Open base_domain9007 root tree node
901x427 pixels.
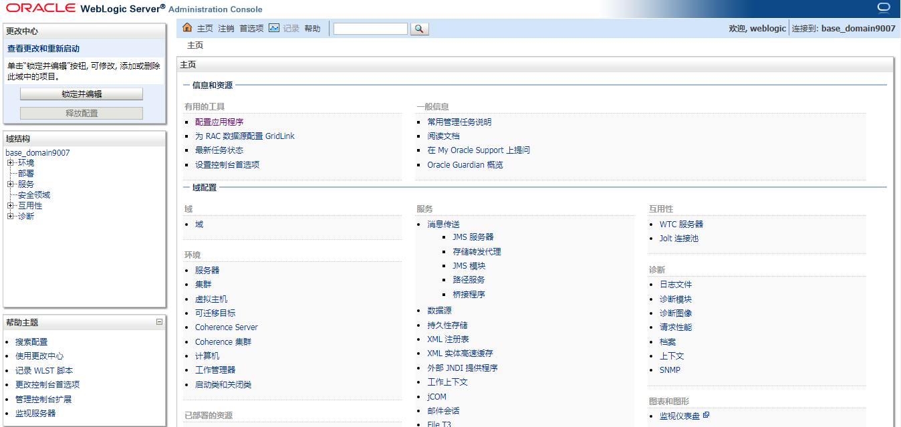click(37, 152)
